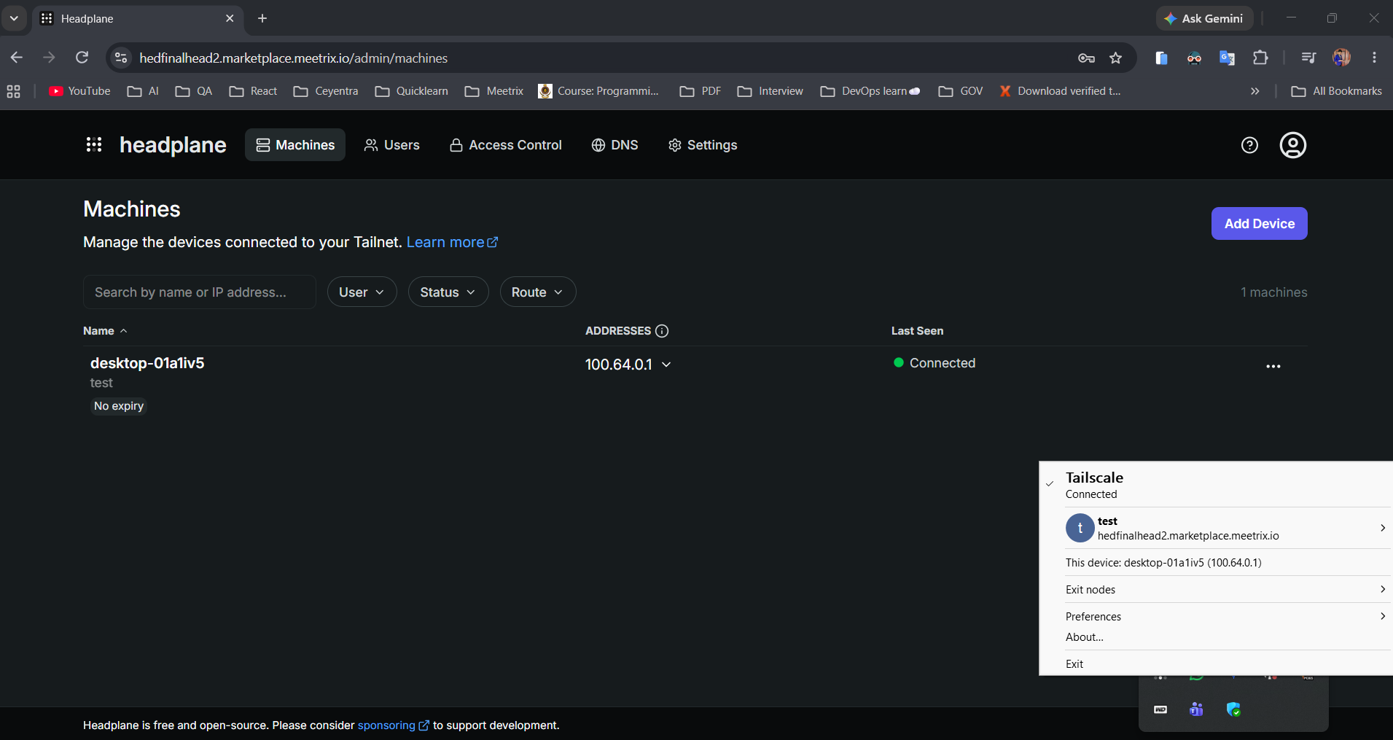Click the robot-face extension icon

[1194, 58]
